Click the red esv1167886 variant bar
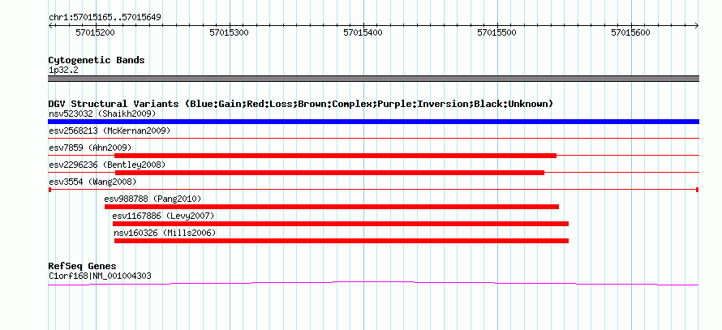722x330 pixels. click(341, 224)
